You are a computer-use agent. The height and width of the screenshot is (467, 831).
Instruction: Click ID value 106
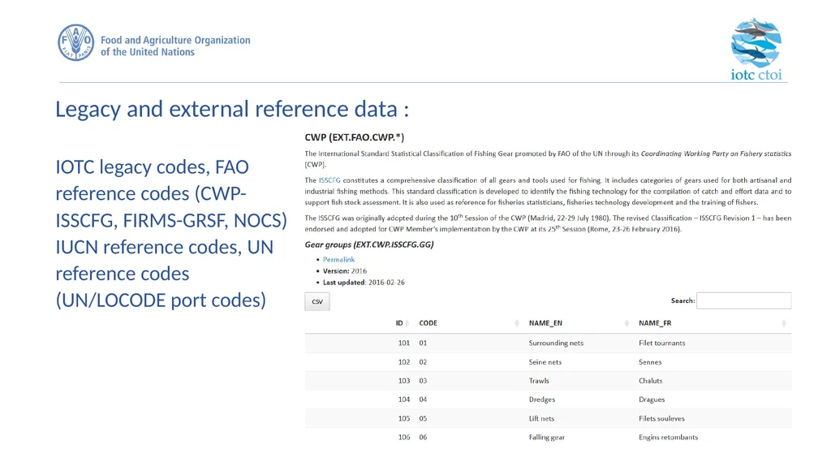pyautogui.click(x=404, y=437)
